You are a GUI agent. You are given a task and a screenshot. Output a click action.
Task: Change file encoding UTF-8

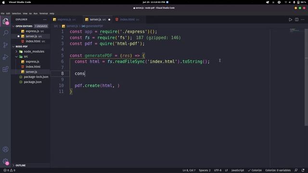tap(218, 170)
